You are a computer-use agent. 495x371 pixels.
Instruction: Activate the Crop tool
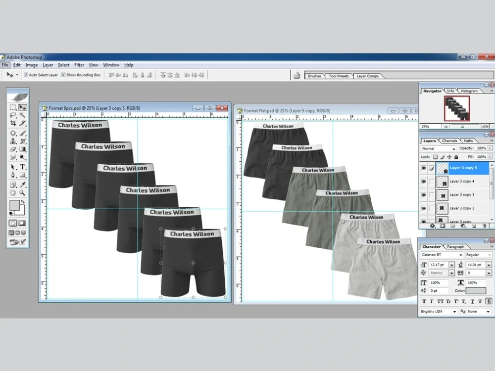pos(13,123)
